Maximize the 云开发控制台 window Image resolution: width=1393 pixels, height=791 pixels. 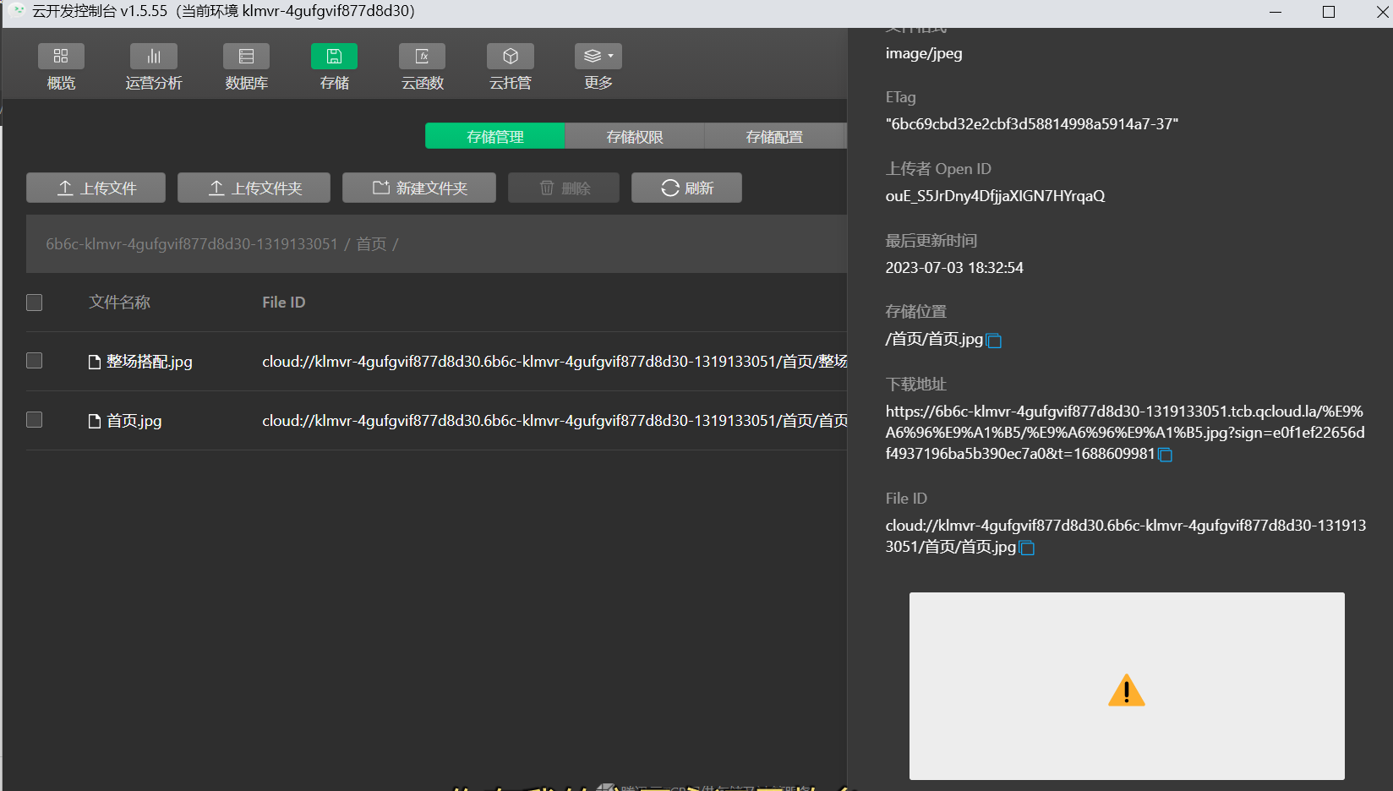point(1329,12)
